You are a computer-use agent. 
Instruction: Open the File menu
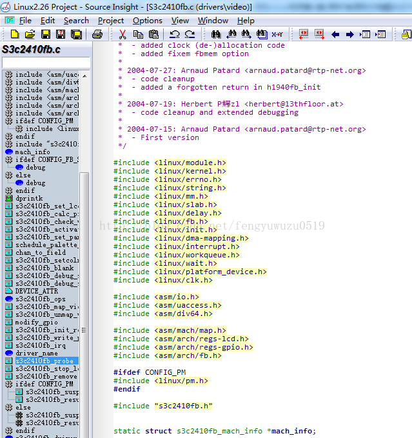[x=25, y=21]
